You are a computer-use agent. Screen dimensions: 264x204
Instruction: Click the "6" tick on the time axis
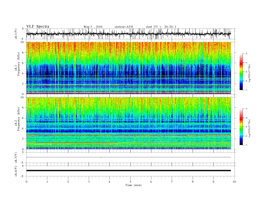click(x=151, y=182)
